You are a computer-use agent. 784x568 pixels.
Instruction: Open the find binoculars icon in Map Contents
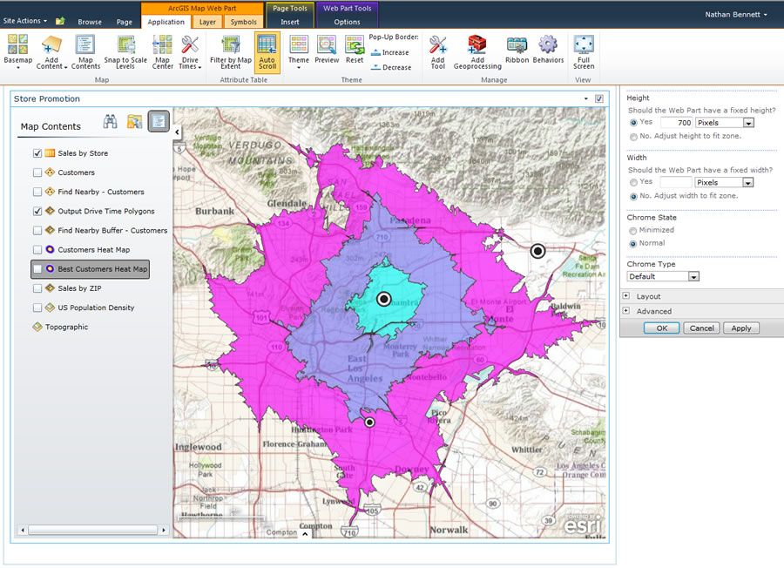[112, 122]
